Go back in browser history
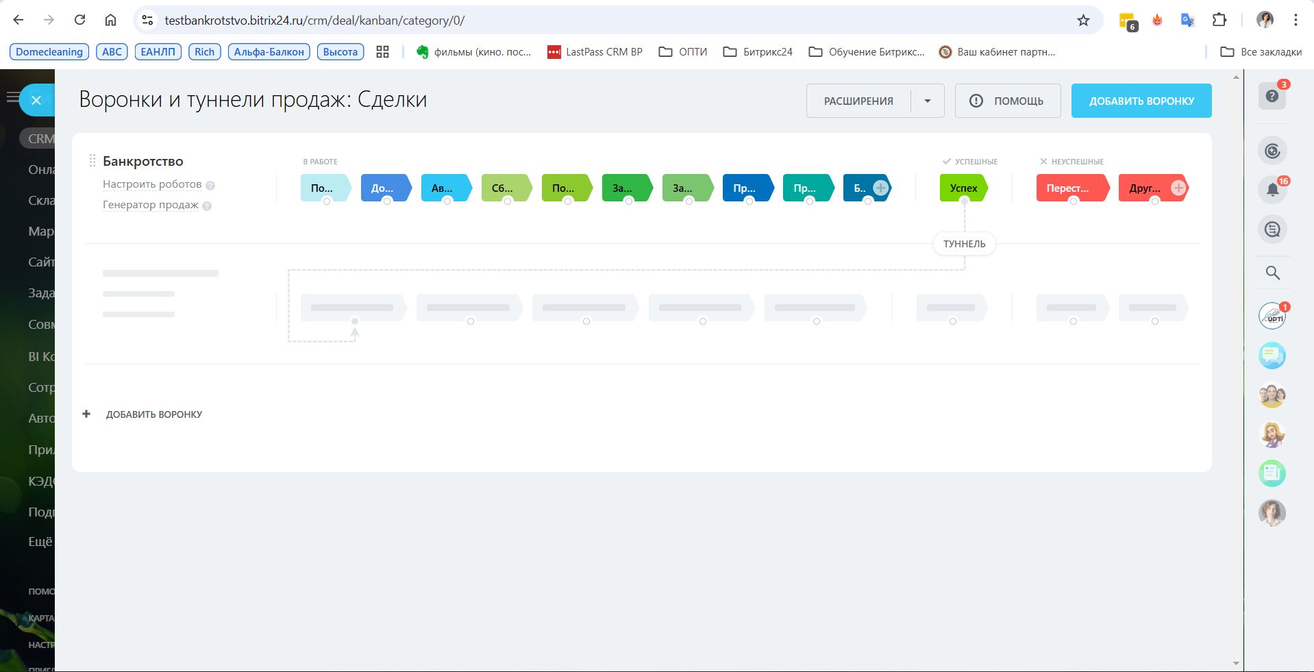Viewport: 1314px width, 672px height. pos(18,20)
